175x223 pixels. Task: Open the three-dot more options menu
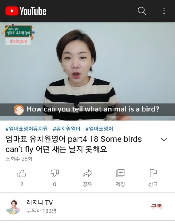164,11
